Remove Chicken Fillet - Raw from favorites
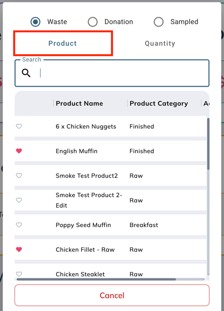224x311 pixels. pyautogui.click(x=19, y=249)
